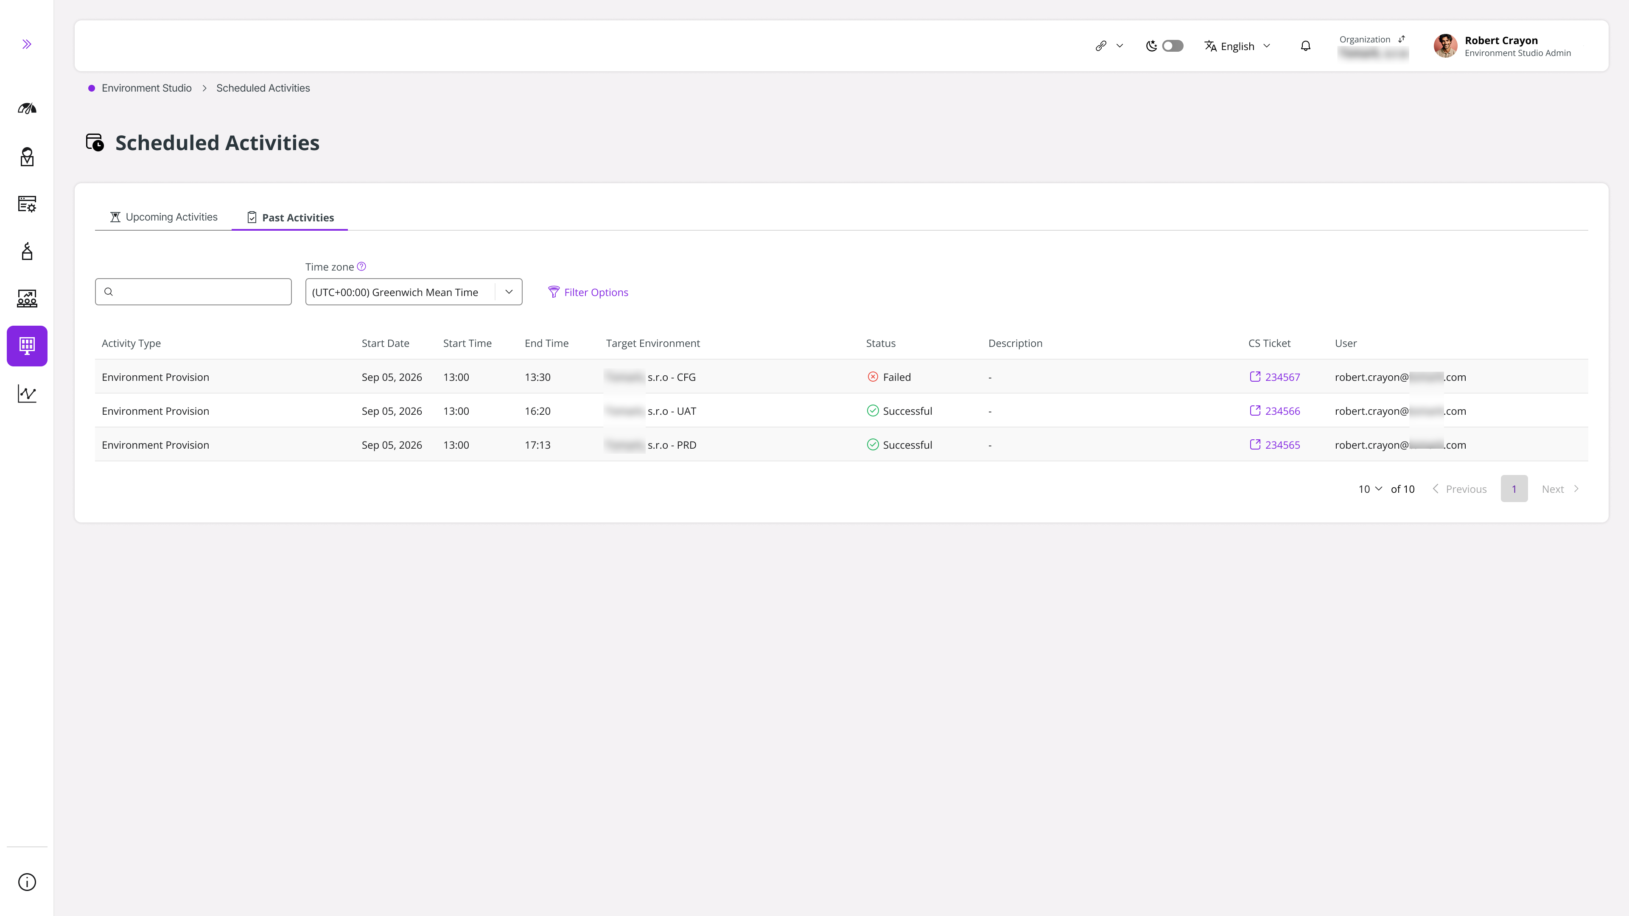
Task: Go to Next page
Action: [1560, 489]
